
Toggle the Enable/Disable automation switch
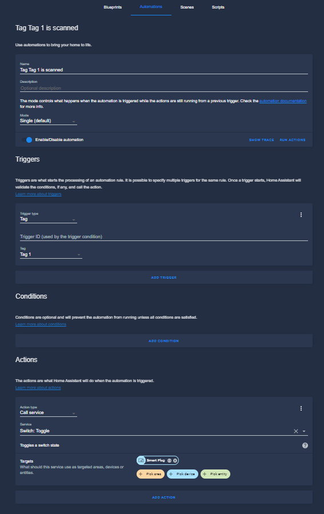pos(27,140)
